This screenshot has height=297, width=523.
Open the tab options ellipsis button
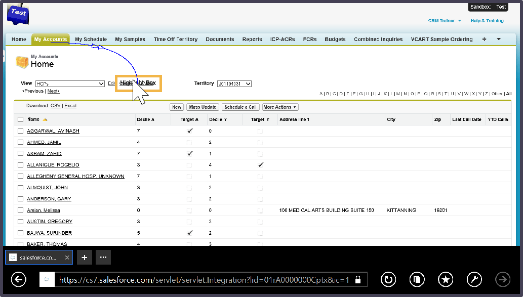tap(103, 258)
